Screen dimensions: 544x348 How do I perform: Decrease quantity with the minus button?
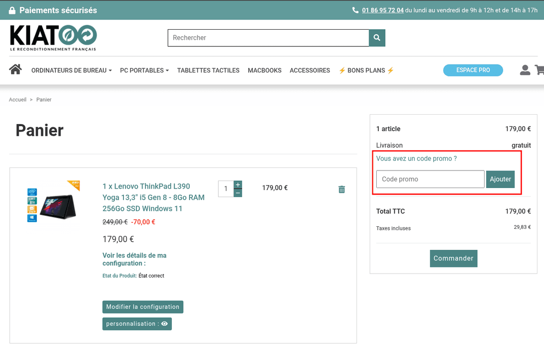238,193
